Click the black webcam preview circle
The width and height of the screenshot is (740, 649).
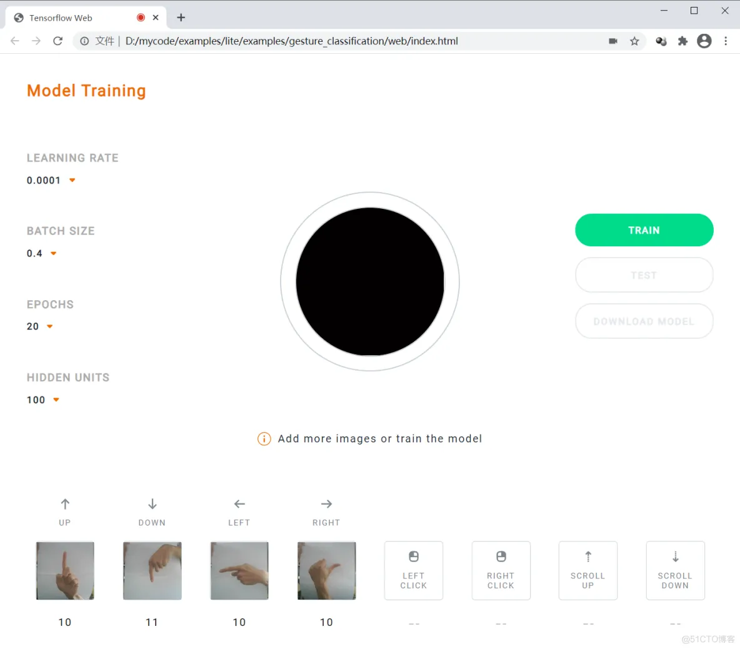tap(370, 281)
